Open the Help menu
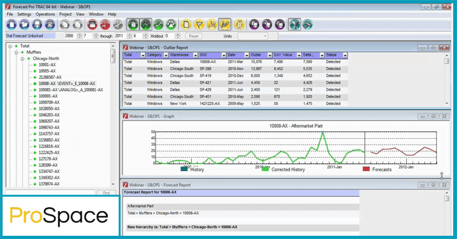The height and width of the screenshot is (239, 457). (112, 14)
